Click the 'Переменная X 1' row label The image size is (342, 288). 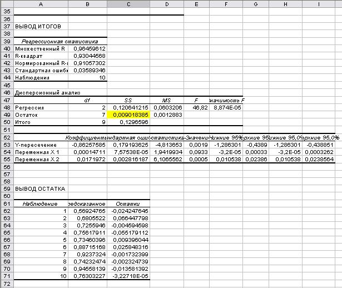[x=41, y=152]
